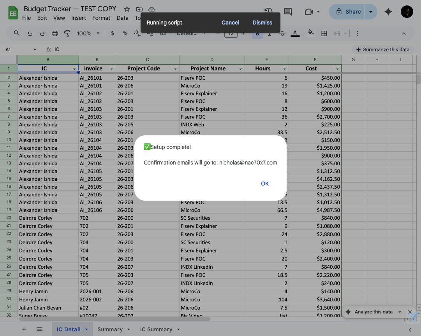This screenshot has height=336, width=421.
Task: Open the borders menu icon
Action: coord(324,33)
